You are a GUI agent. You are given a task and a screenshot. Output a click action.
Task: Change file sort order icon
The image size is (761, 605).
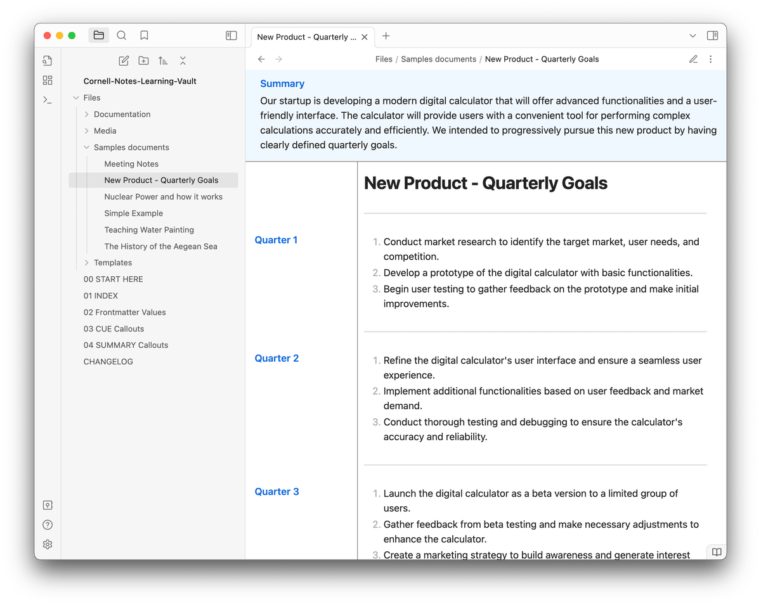[163, 61]
